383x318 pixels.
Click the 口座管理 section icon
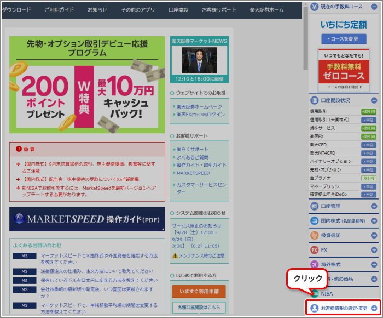pyautogui.click(x=314, y=206)
